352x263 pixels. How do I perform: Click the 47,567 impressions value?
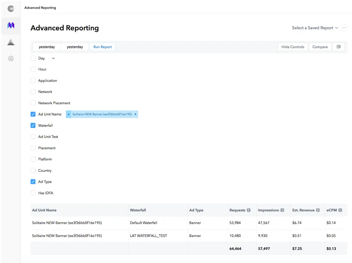(x=264, y=223)
